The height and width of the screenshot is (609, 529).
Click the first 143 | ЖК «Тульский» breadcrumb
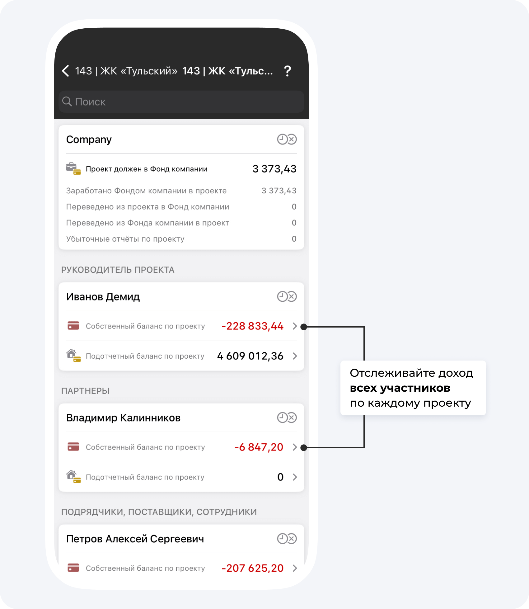pos(126,71)
